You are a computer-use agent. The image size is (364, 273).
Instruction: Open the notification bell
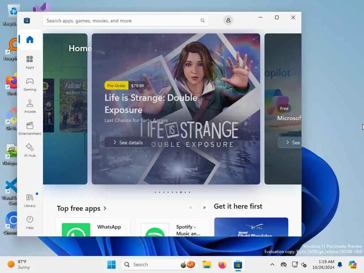(340, 264)
